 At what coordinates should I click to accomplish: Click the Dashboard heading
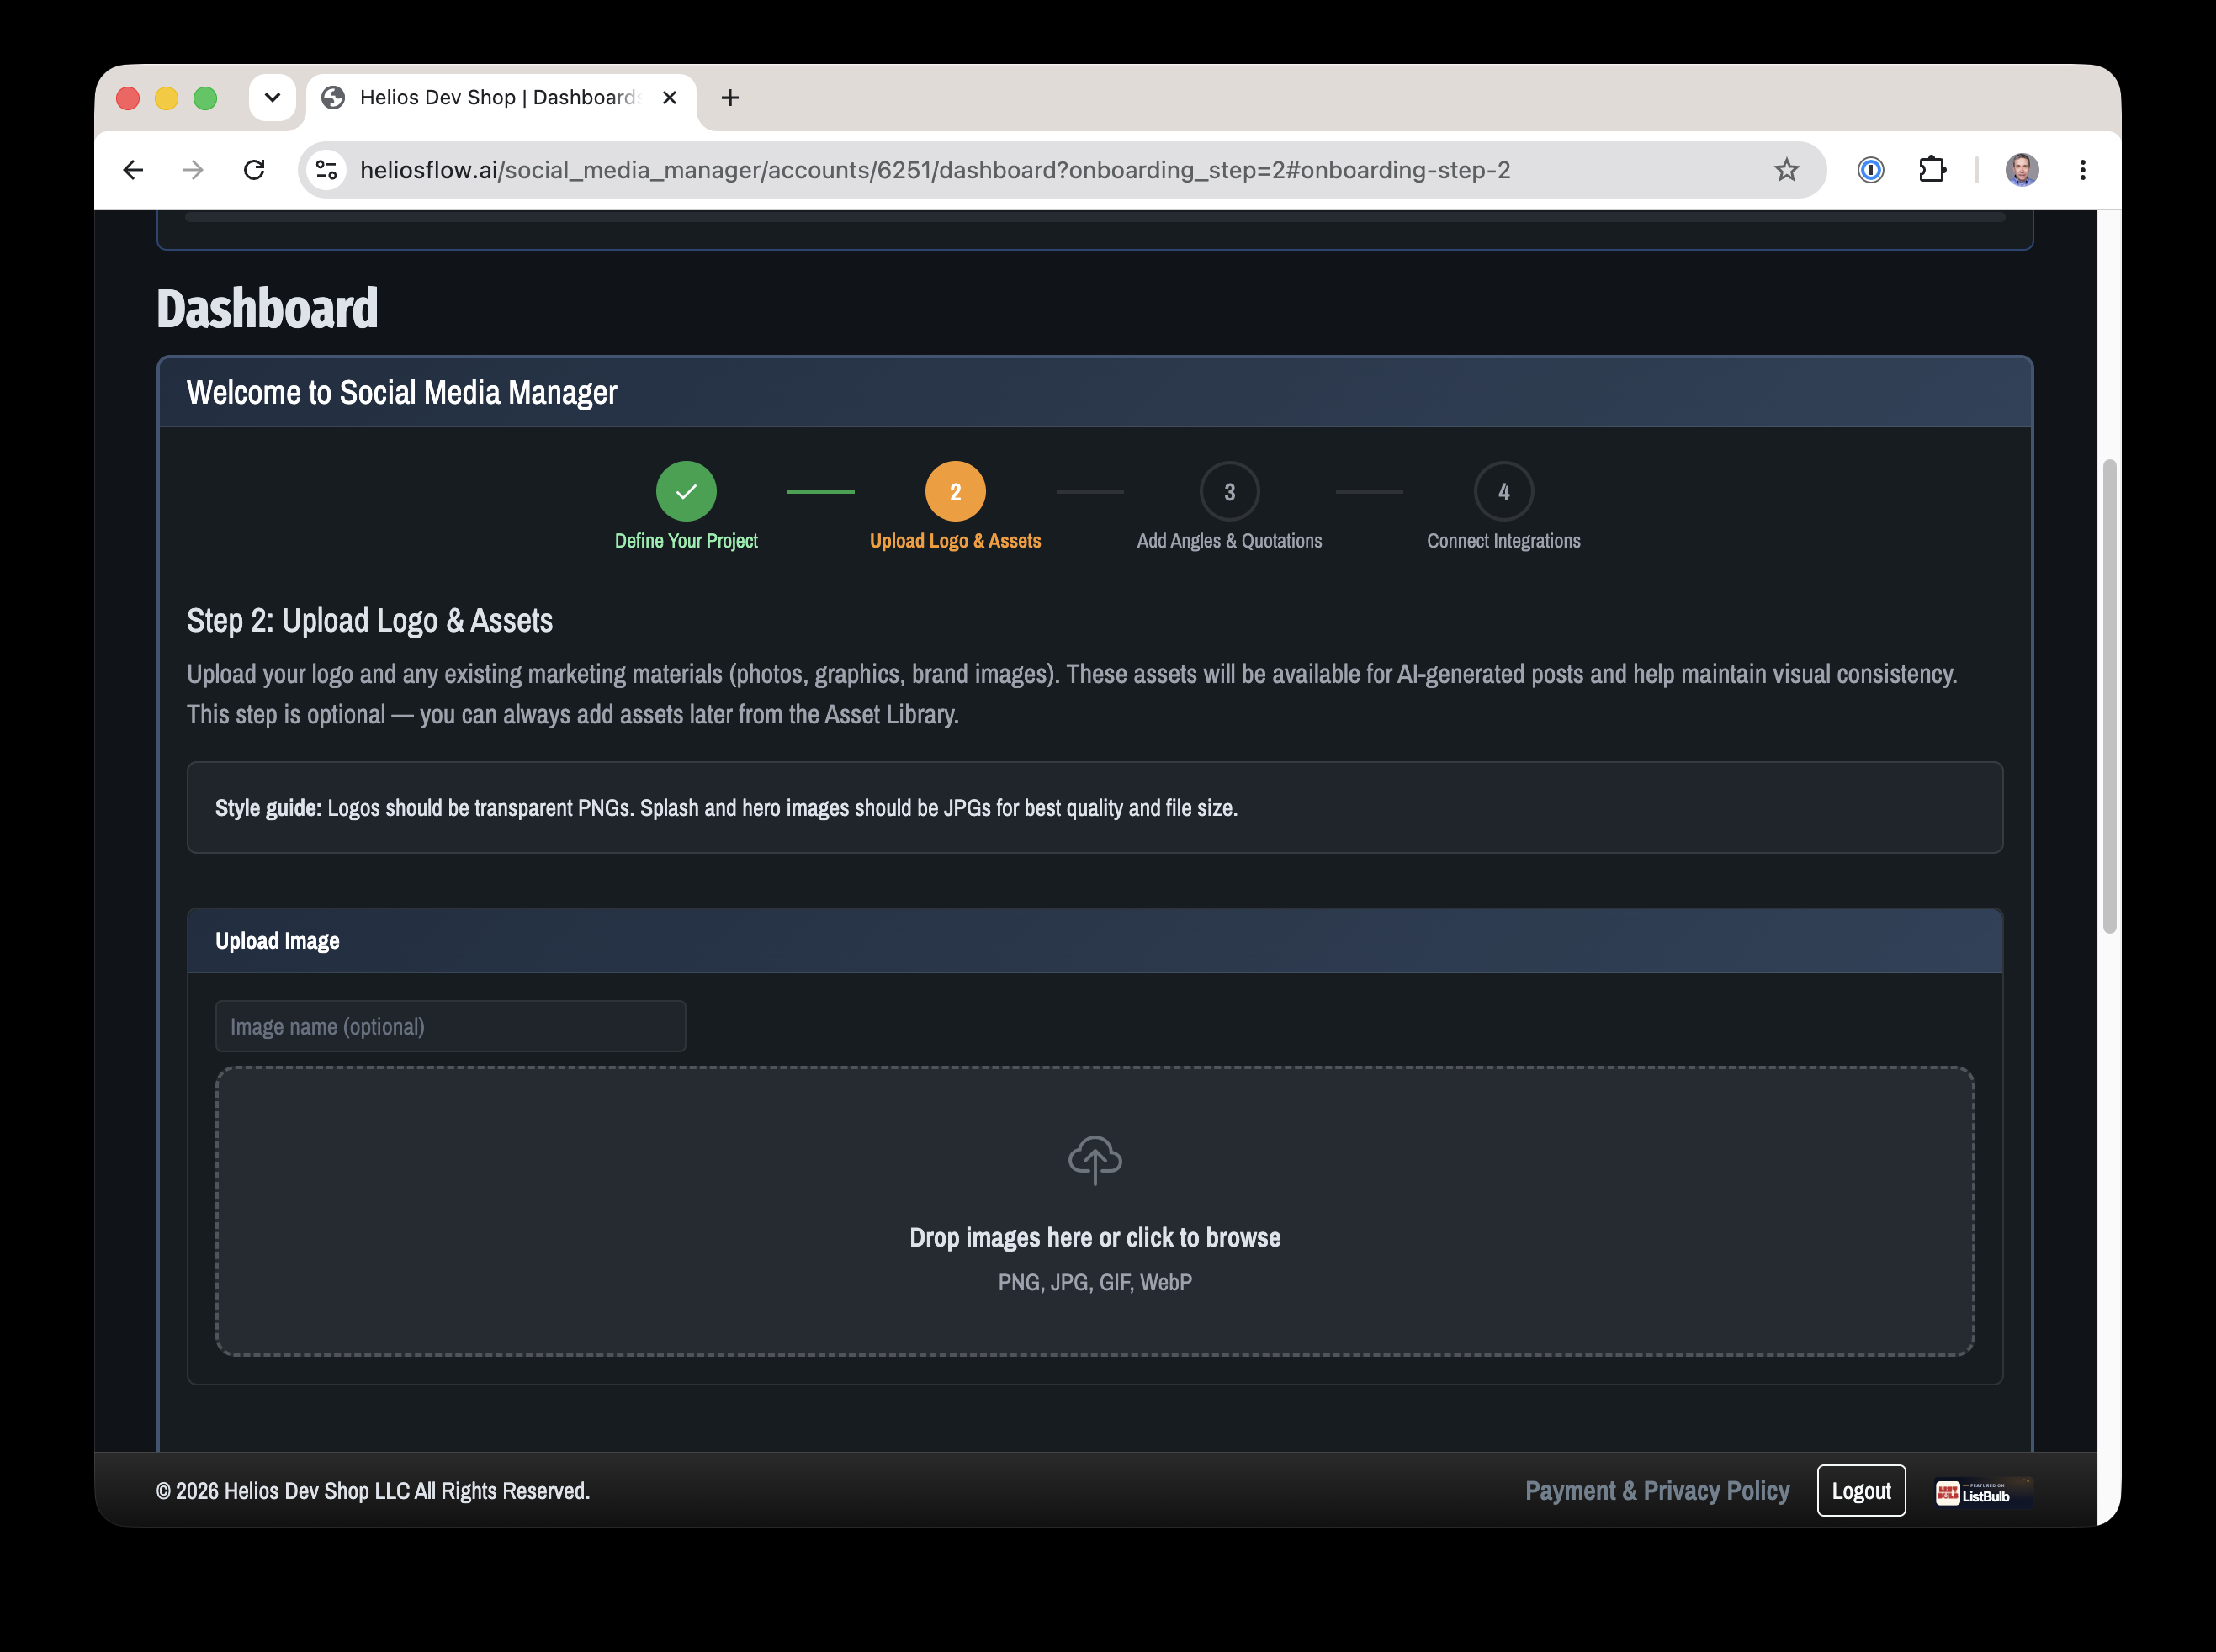(267, 308)
